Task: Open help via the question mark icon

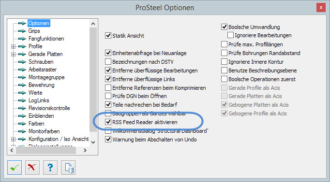Action: pyautogui.click(x=50, y=168)
